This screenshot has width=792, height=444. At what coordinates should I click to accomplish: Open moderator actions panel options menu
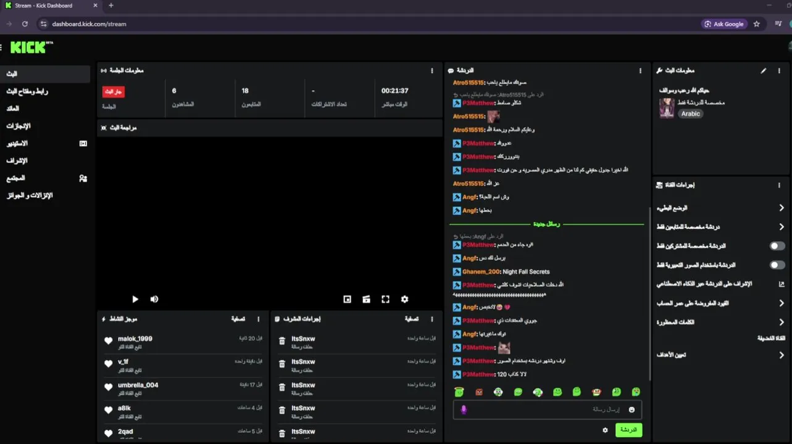(432, 319)
